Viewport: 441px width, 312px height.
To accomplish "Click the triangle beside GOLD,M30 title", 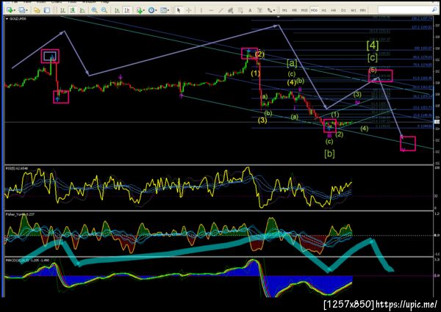I will 7,19.
